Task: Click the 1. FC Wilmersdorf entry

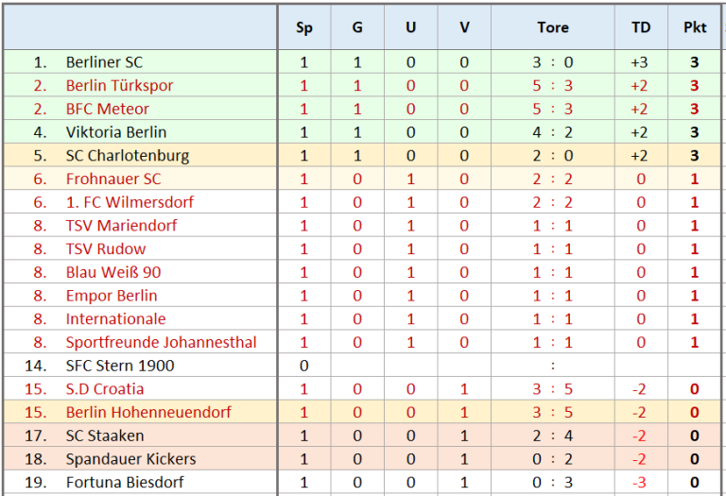Action: (130, 202)
